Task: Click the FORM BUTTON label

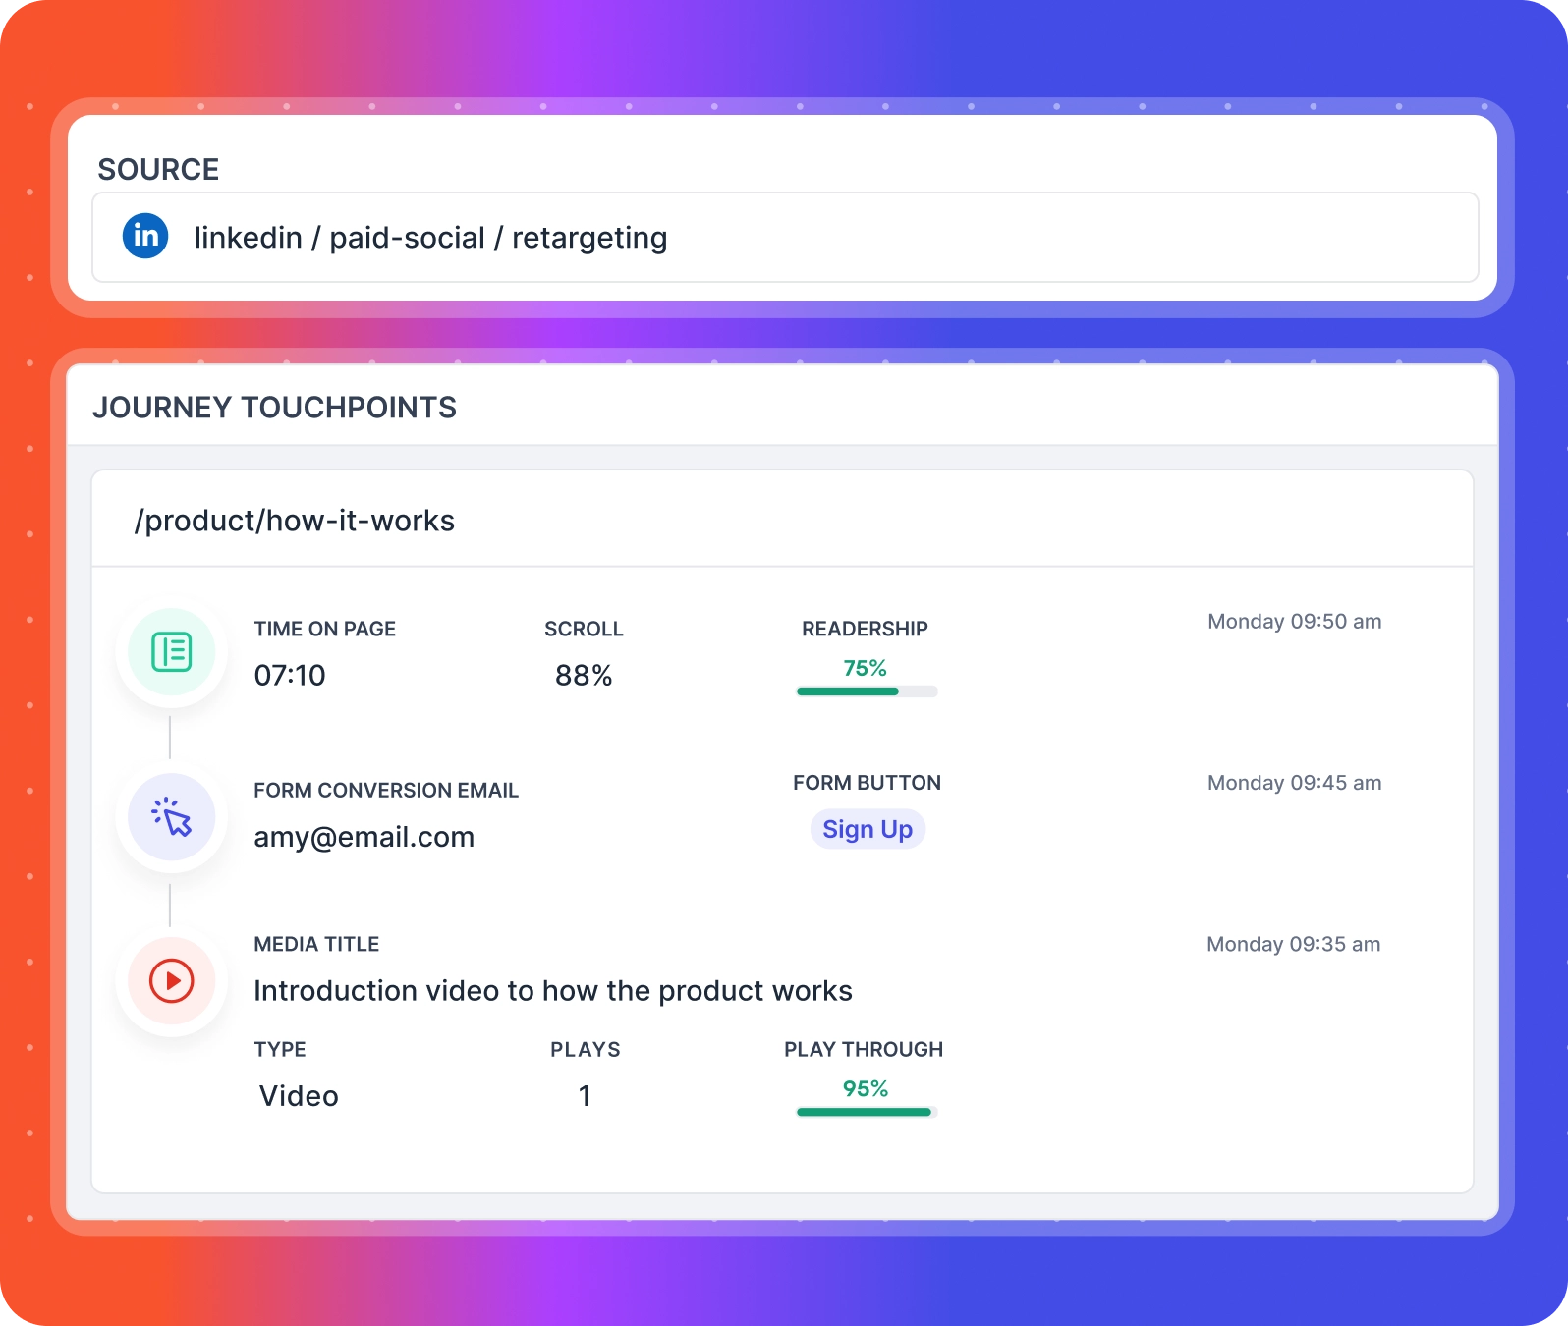Action: [x=868, y=783]
